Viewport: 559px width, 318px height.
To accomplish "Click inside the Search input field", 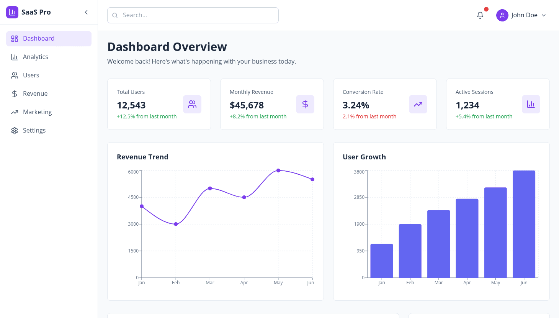I will click(193, 15).
